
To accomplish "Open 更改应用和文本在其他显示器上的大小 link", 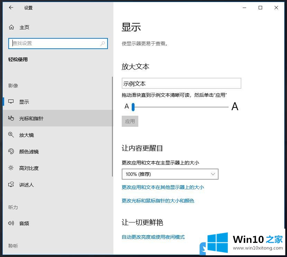I will point(163,188).
